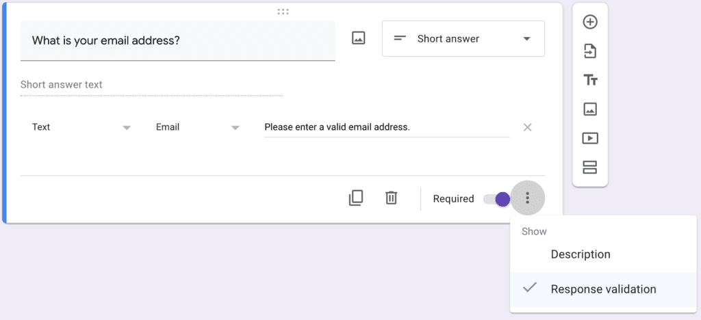
Task: Edit the question title field
Action: click(177, 40)
